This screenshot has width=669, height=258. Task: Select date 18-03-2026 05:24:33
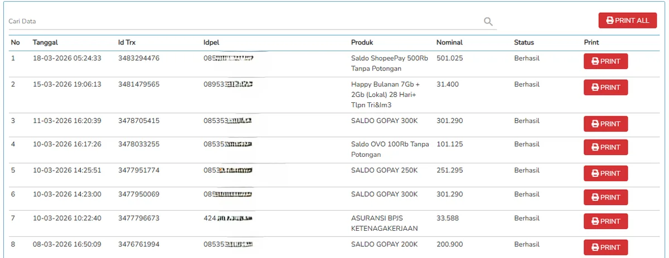pos(67,58)
